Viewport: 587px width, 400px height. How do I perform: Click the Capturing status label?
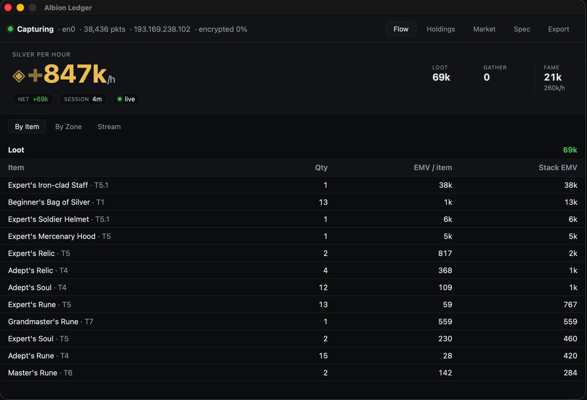coord(35,29)
